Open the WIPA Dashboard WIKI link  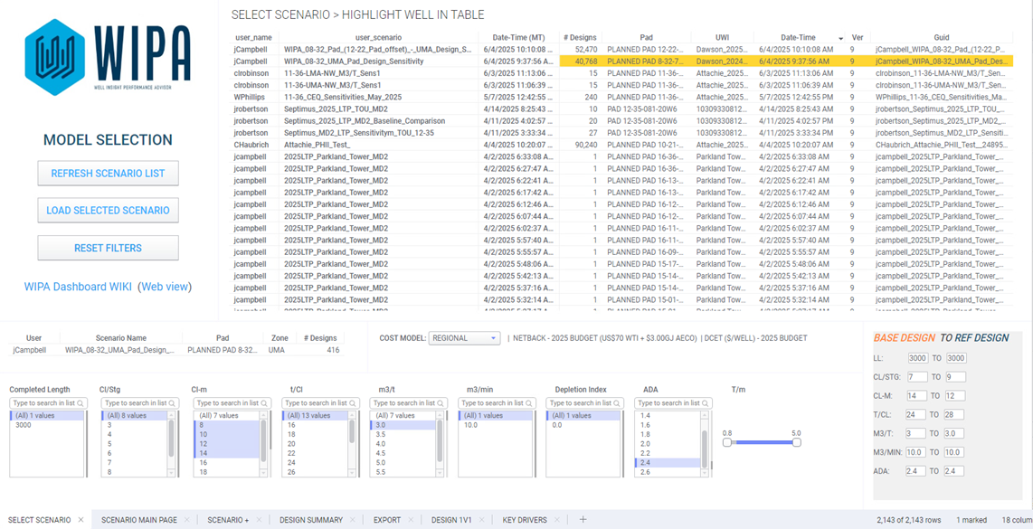(x=78, y=287)
